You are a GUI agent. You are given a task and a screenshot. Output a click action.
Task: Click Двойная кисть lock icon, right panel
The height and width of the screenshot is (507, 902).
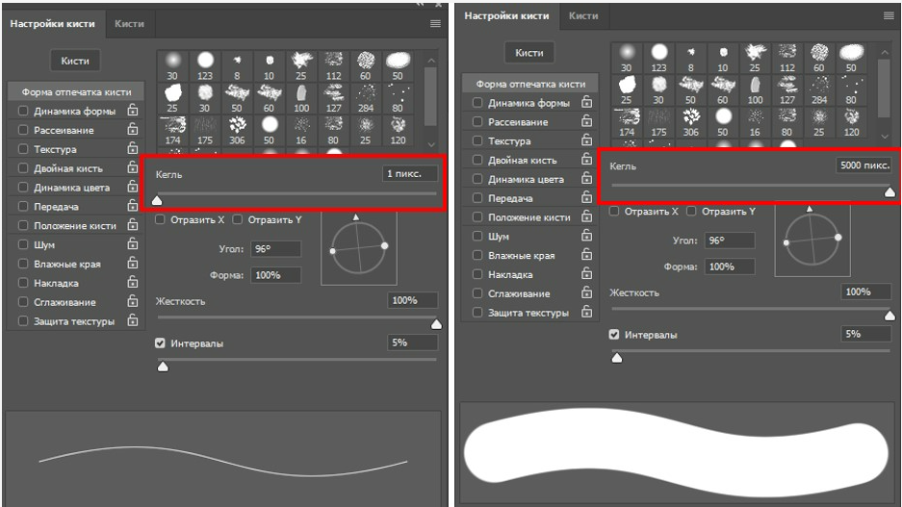(x=586, y=159)
